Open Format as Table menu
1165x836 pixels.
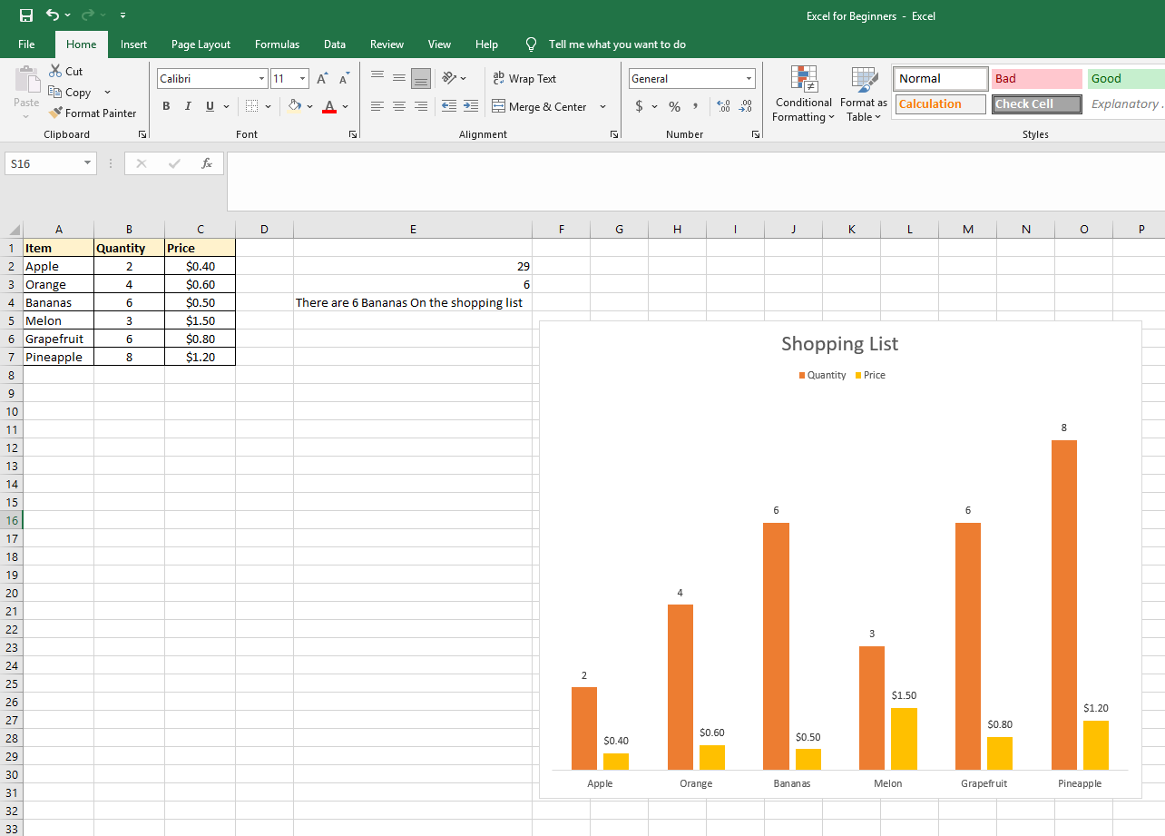point(864,93)
